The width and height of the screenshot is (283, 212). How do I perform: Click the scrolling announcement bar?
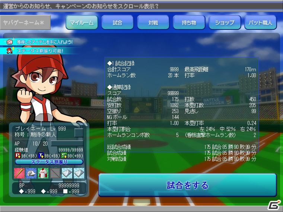pos(141,6)
